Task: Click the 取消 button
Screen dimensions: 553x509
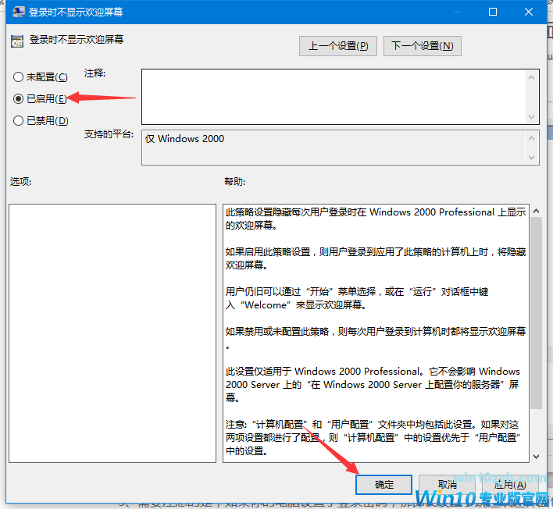Action: pyautogui.click(x=447, y=485)
